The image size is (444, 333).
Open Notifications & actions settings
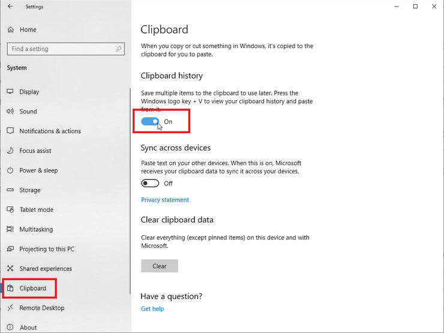[x=50, y=131]
